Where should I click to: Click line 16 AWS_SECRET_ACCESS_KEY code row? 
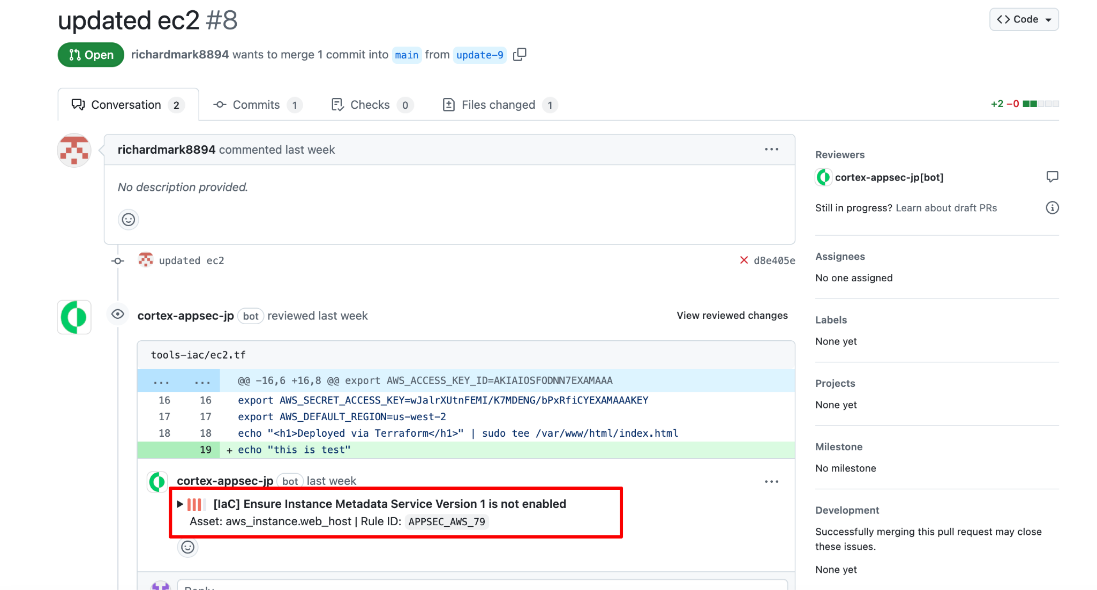pos(466,400)
